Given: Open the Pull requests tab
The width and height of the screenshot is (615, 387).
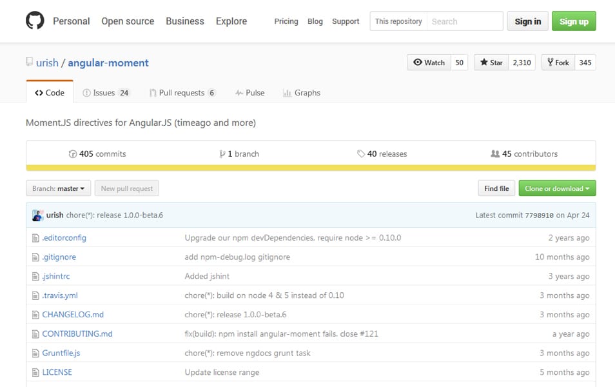Looking at the screenshot, I should click(x=182, y=93).
